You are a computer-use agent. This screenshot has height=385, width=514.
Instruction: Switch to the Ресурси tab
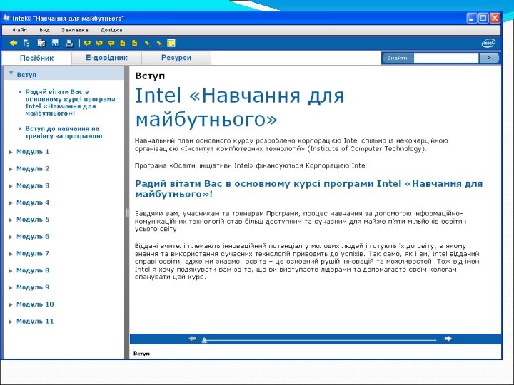(176, 58)
